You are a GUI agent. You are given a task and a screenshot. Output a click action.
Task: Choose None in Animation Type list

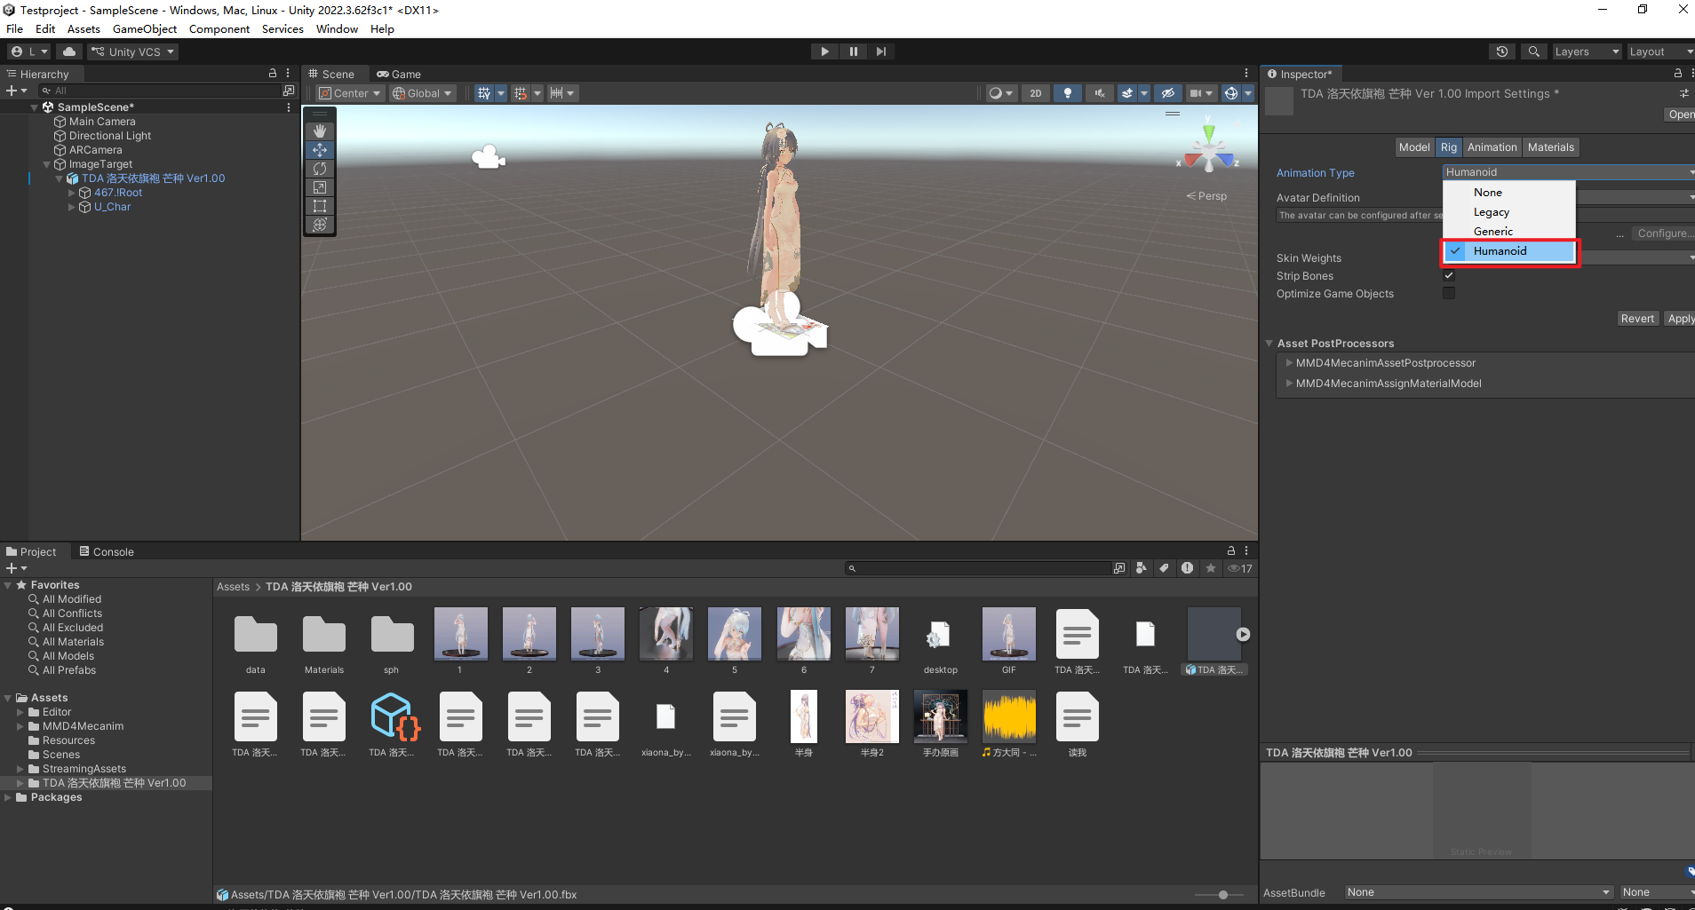tap(1508, 193)
